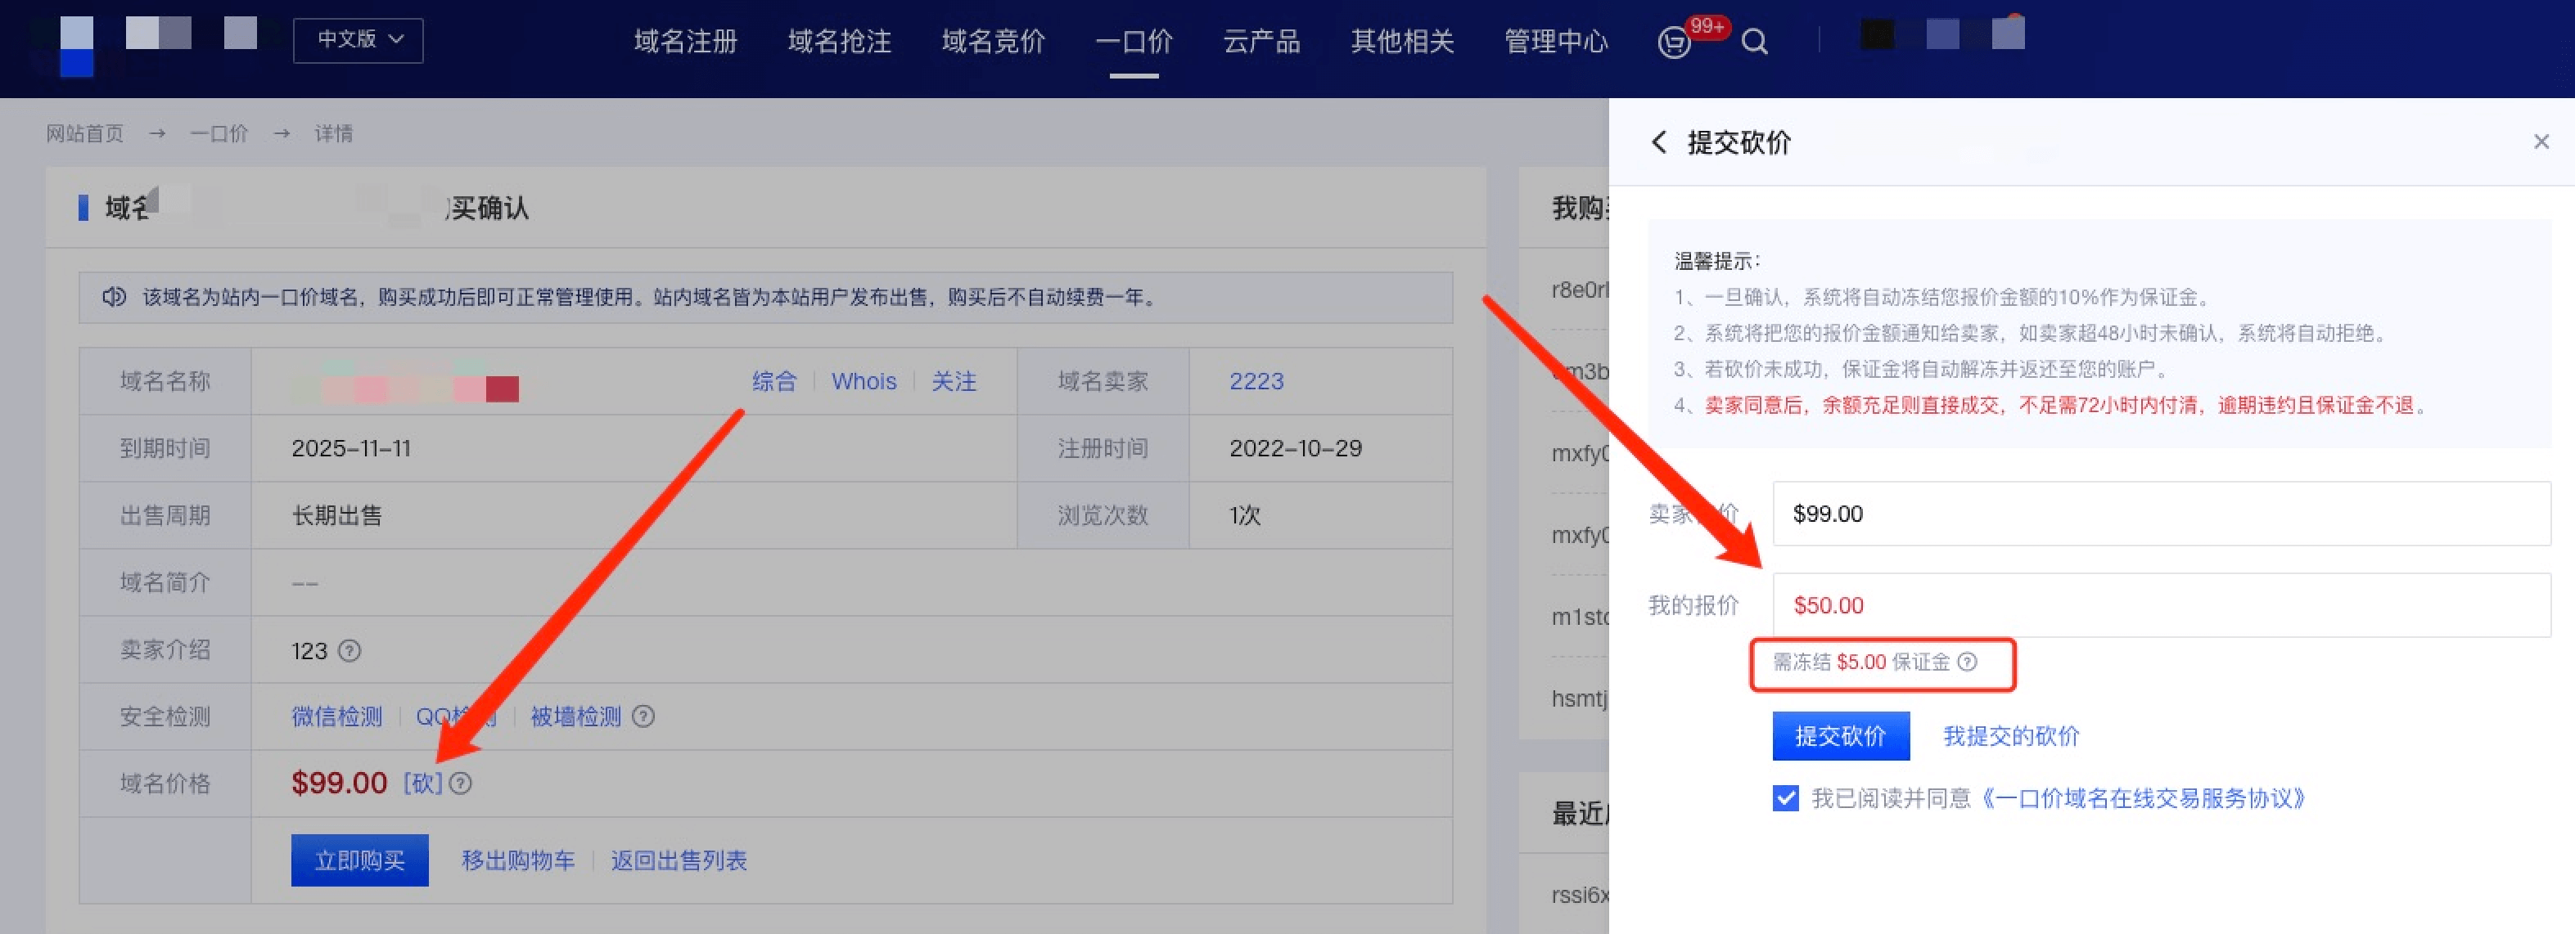Open the 我提交的砍价 link

2010,736
